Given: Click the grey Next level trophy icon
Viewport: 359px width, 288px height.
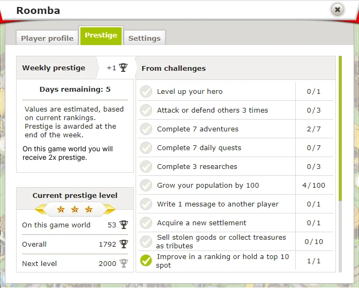Looking at the screenshot, I should click(x=124, y=263).
